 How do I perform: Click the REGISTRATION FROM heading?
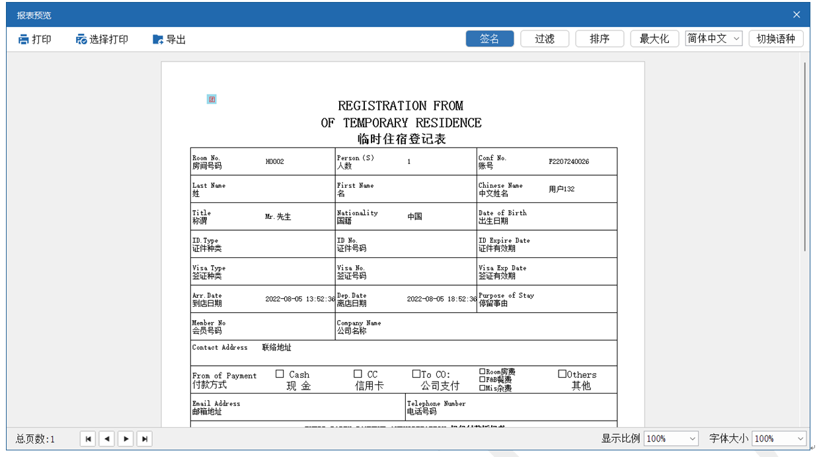point(401,106)
